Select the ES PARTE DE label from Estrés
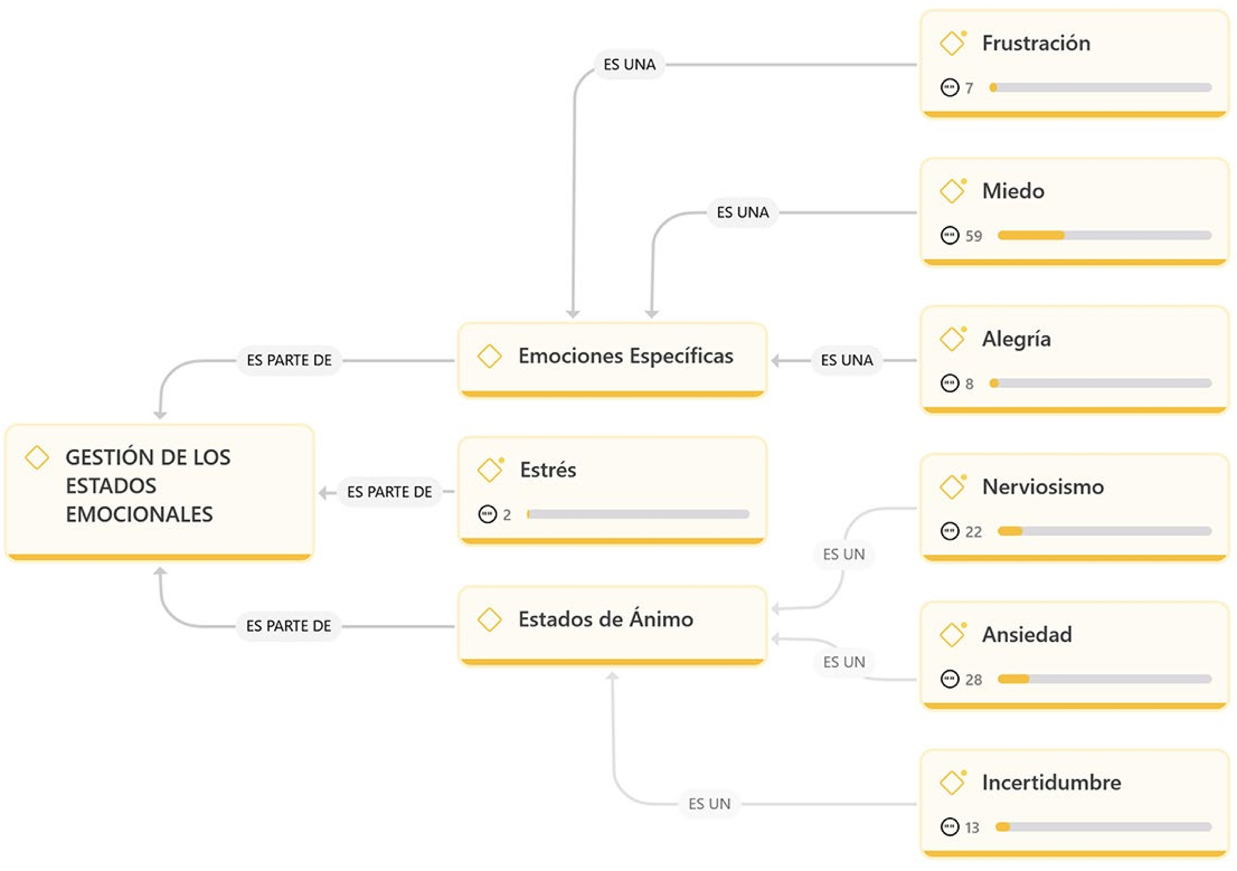1237x871 pixels. (x=389, y=492)
